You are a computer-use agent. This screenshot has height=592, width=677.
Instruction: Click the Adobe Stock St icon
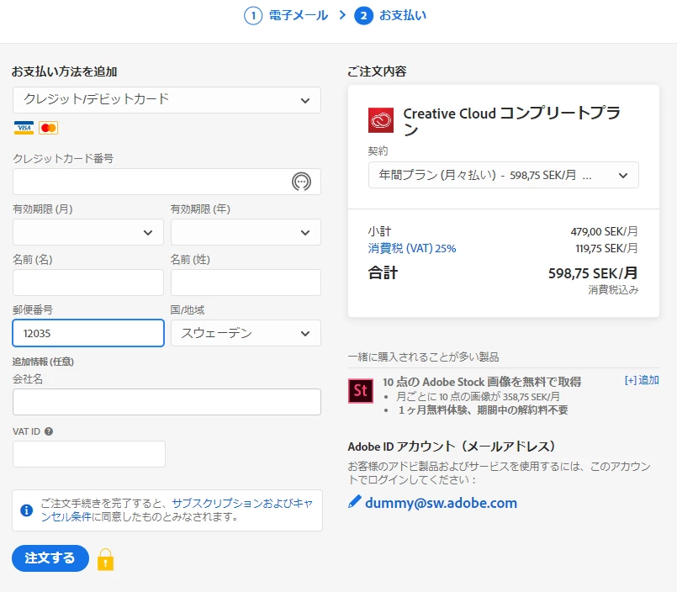[361, 391]
